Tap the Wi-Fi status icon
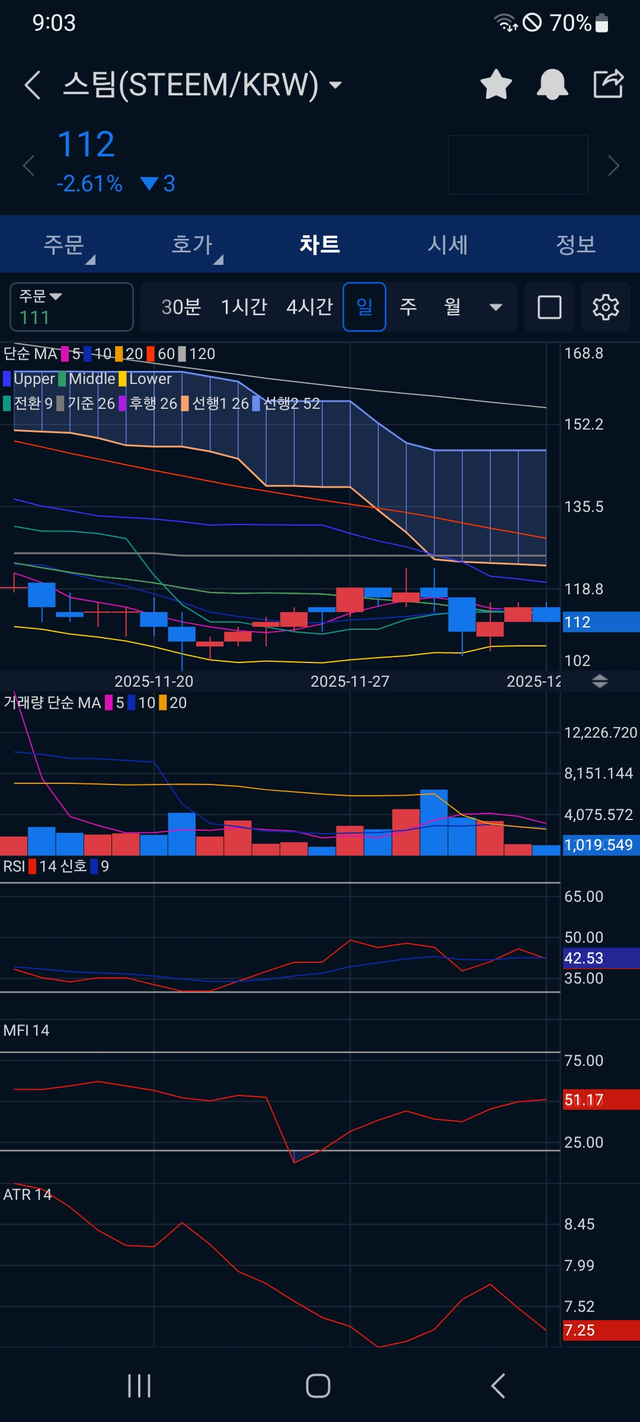The width and height of the screenshot is (640, 1422). tap(505, 23)
